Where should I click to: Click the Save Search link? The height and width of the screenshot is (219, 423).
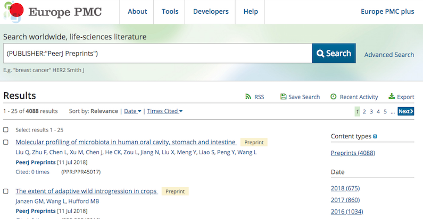304,97
